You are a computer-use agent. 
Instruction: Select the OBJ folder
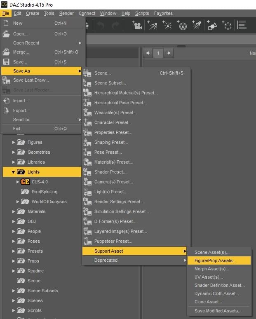(x=32, y=221)
